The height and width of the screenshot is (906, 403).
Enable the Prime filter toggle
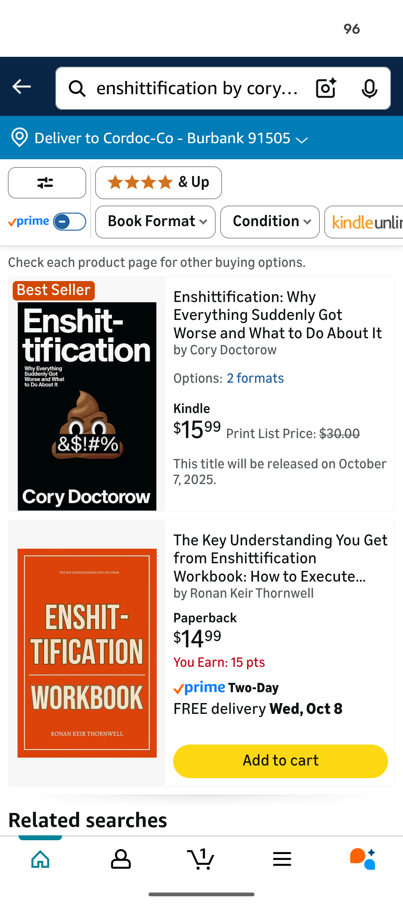coord(69,222)
